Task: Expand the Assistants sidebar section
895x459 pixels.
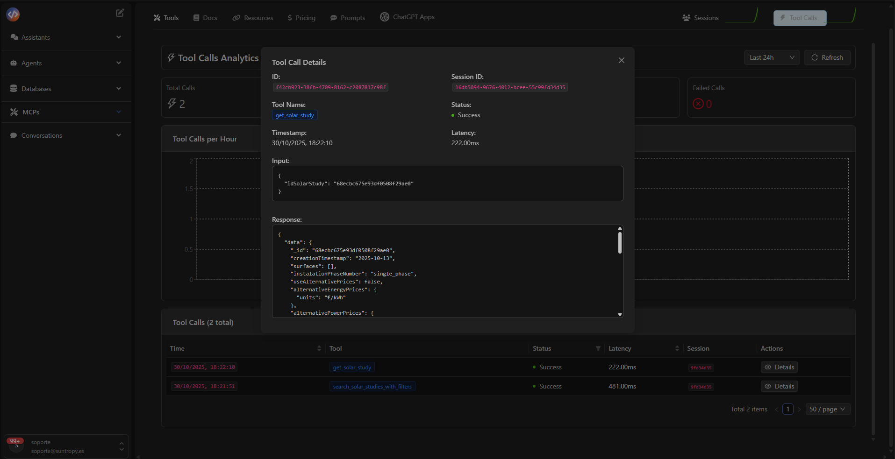Action: (x=66, y=37)
